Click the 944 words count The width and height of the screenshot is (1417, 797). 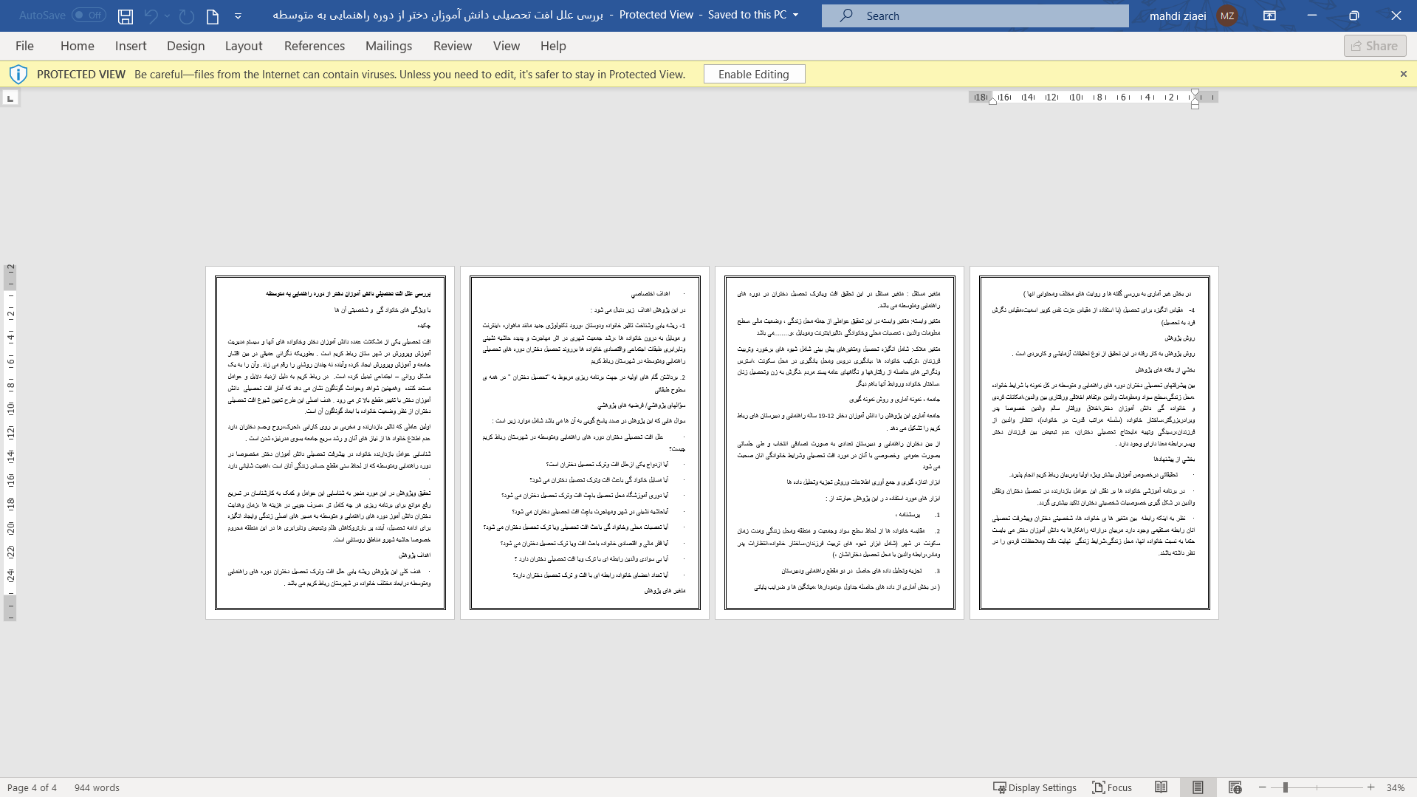(x=97, y=787)
